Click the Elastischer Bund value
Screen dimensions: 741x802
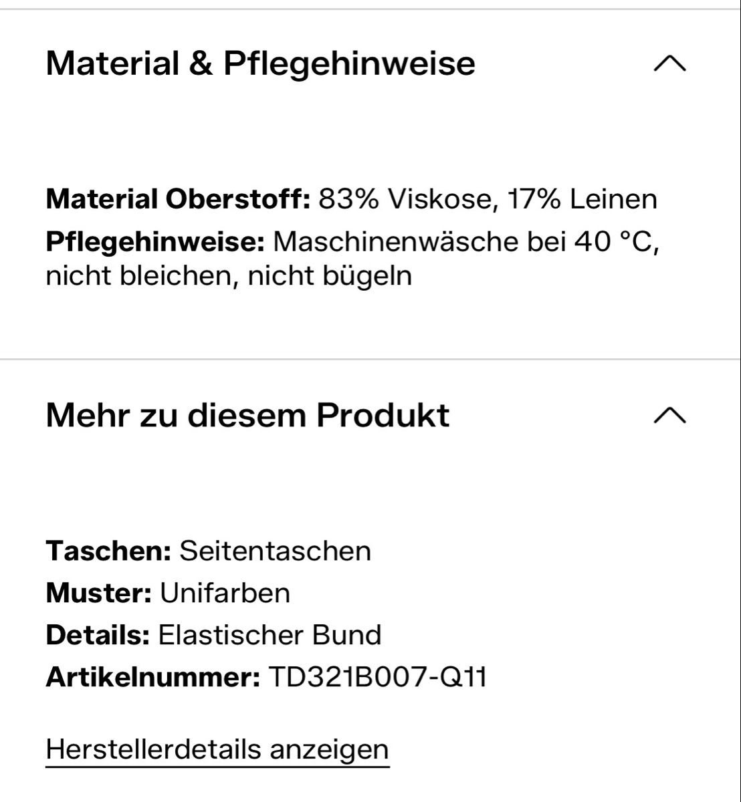(x=270, y=635)
